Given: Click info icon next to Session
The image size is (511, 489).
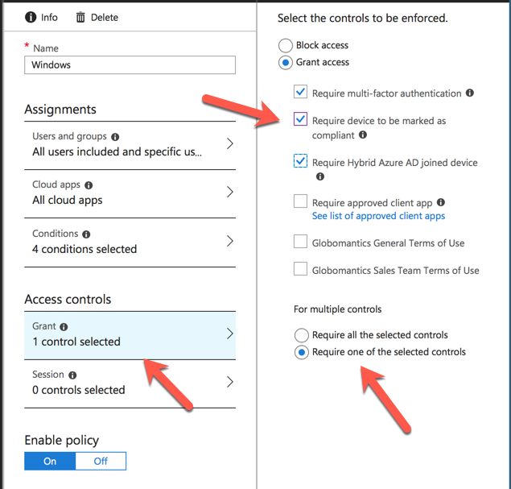Looking at the screenshot, I should 72,375.
